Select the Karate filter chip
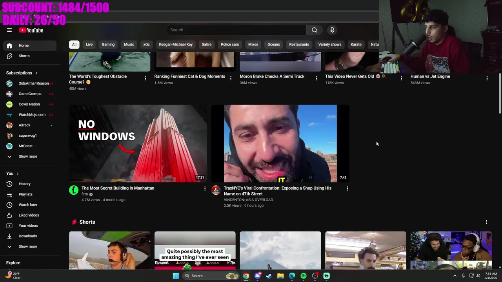 [x=356, y=45]
